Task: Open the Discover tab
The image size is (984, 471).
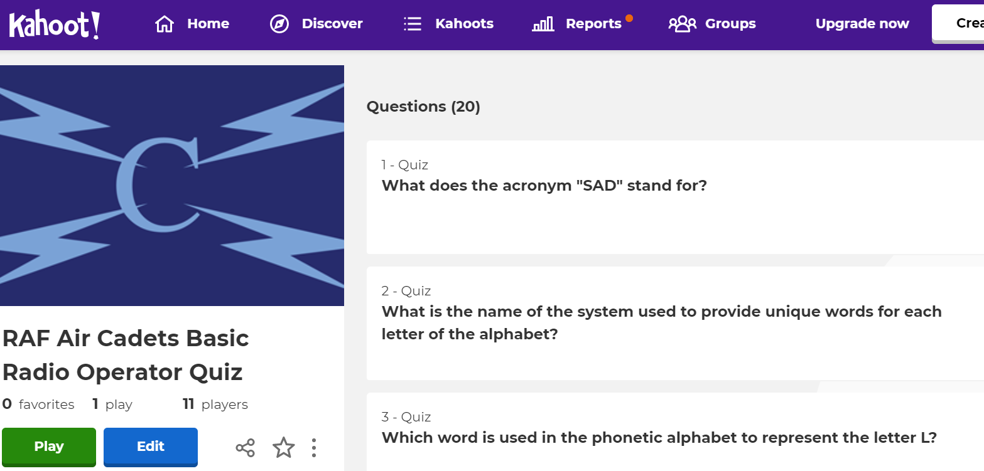Action: click(316, 24)
